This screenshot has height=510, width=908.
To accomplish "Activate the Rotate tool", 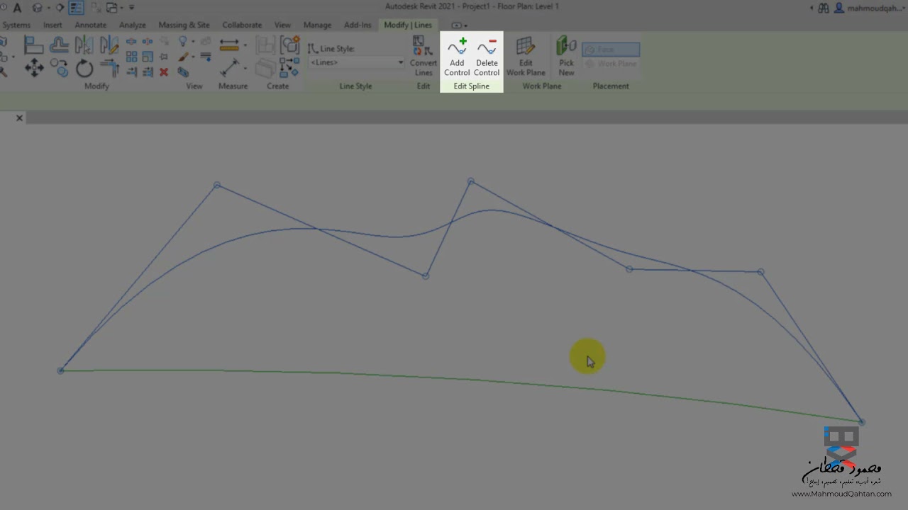I will pos(84,67).
